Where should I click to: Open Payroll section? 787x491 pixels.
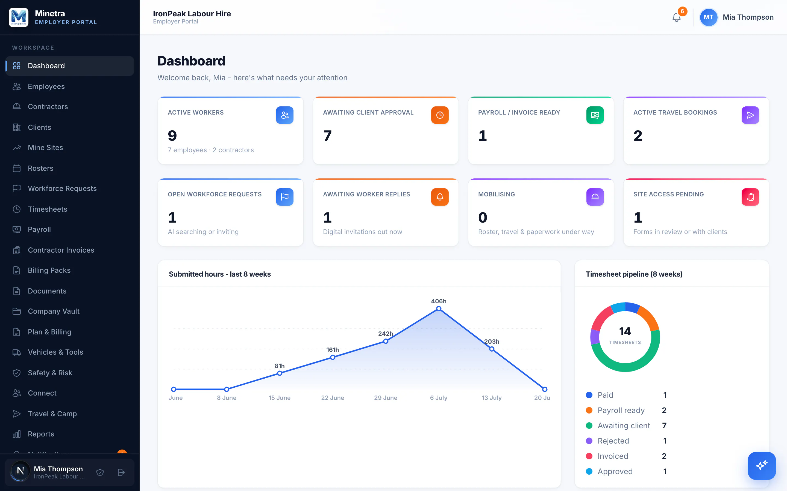pos(70,229)
